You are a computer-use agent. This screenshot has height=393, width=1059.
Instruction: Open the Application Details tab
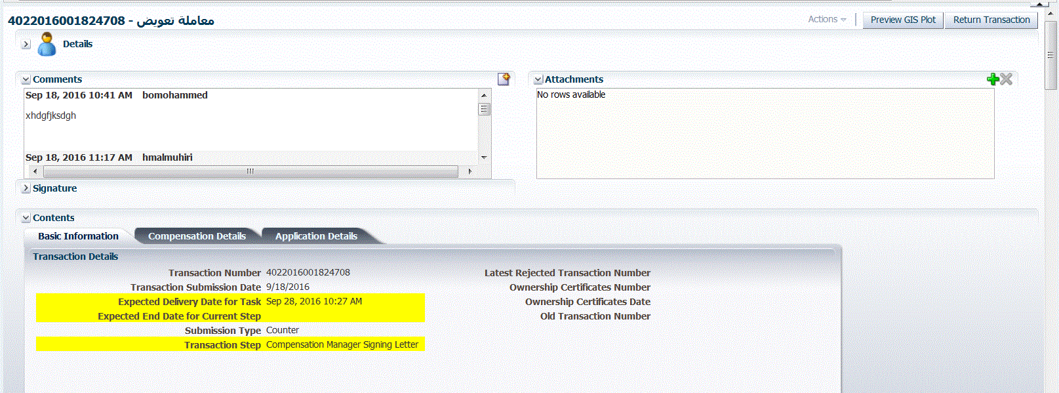click(x=316, y=236)
